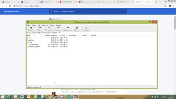Click the Удалить (Delete) red X icon
Screen dimensions: 176x99
[x=77, y=28]
